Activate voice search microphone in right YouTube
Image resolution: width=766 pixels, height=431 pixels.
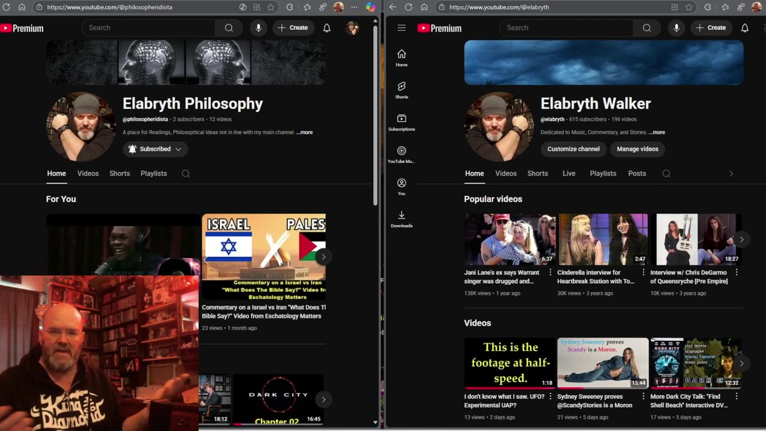(x=676, y=28)
